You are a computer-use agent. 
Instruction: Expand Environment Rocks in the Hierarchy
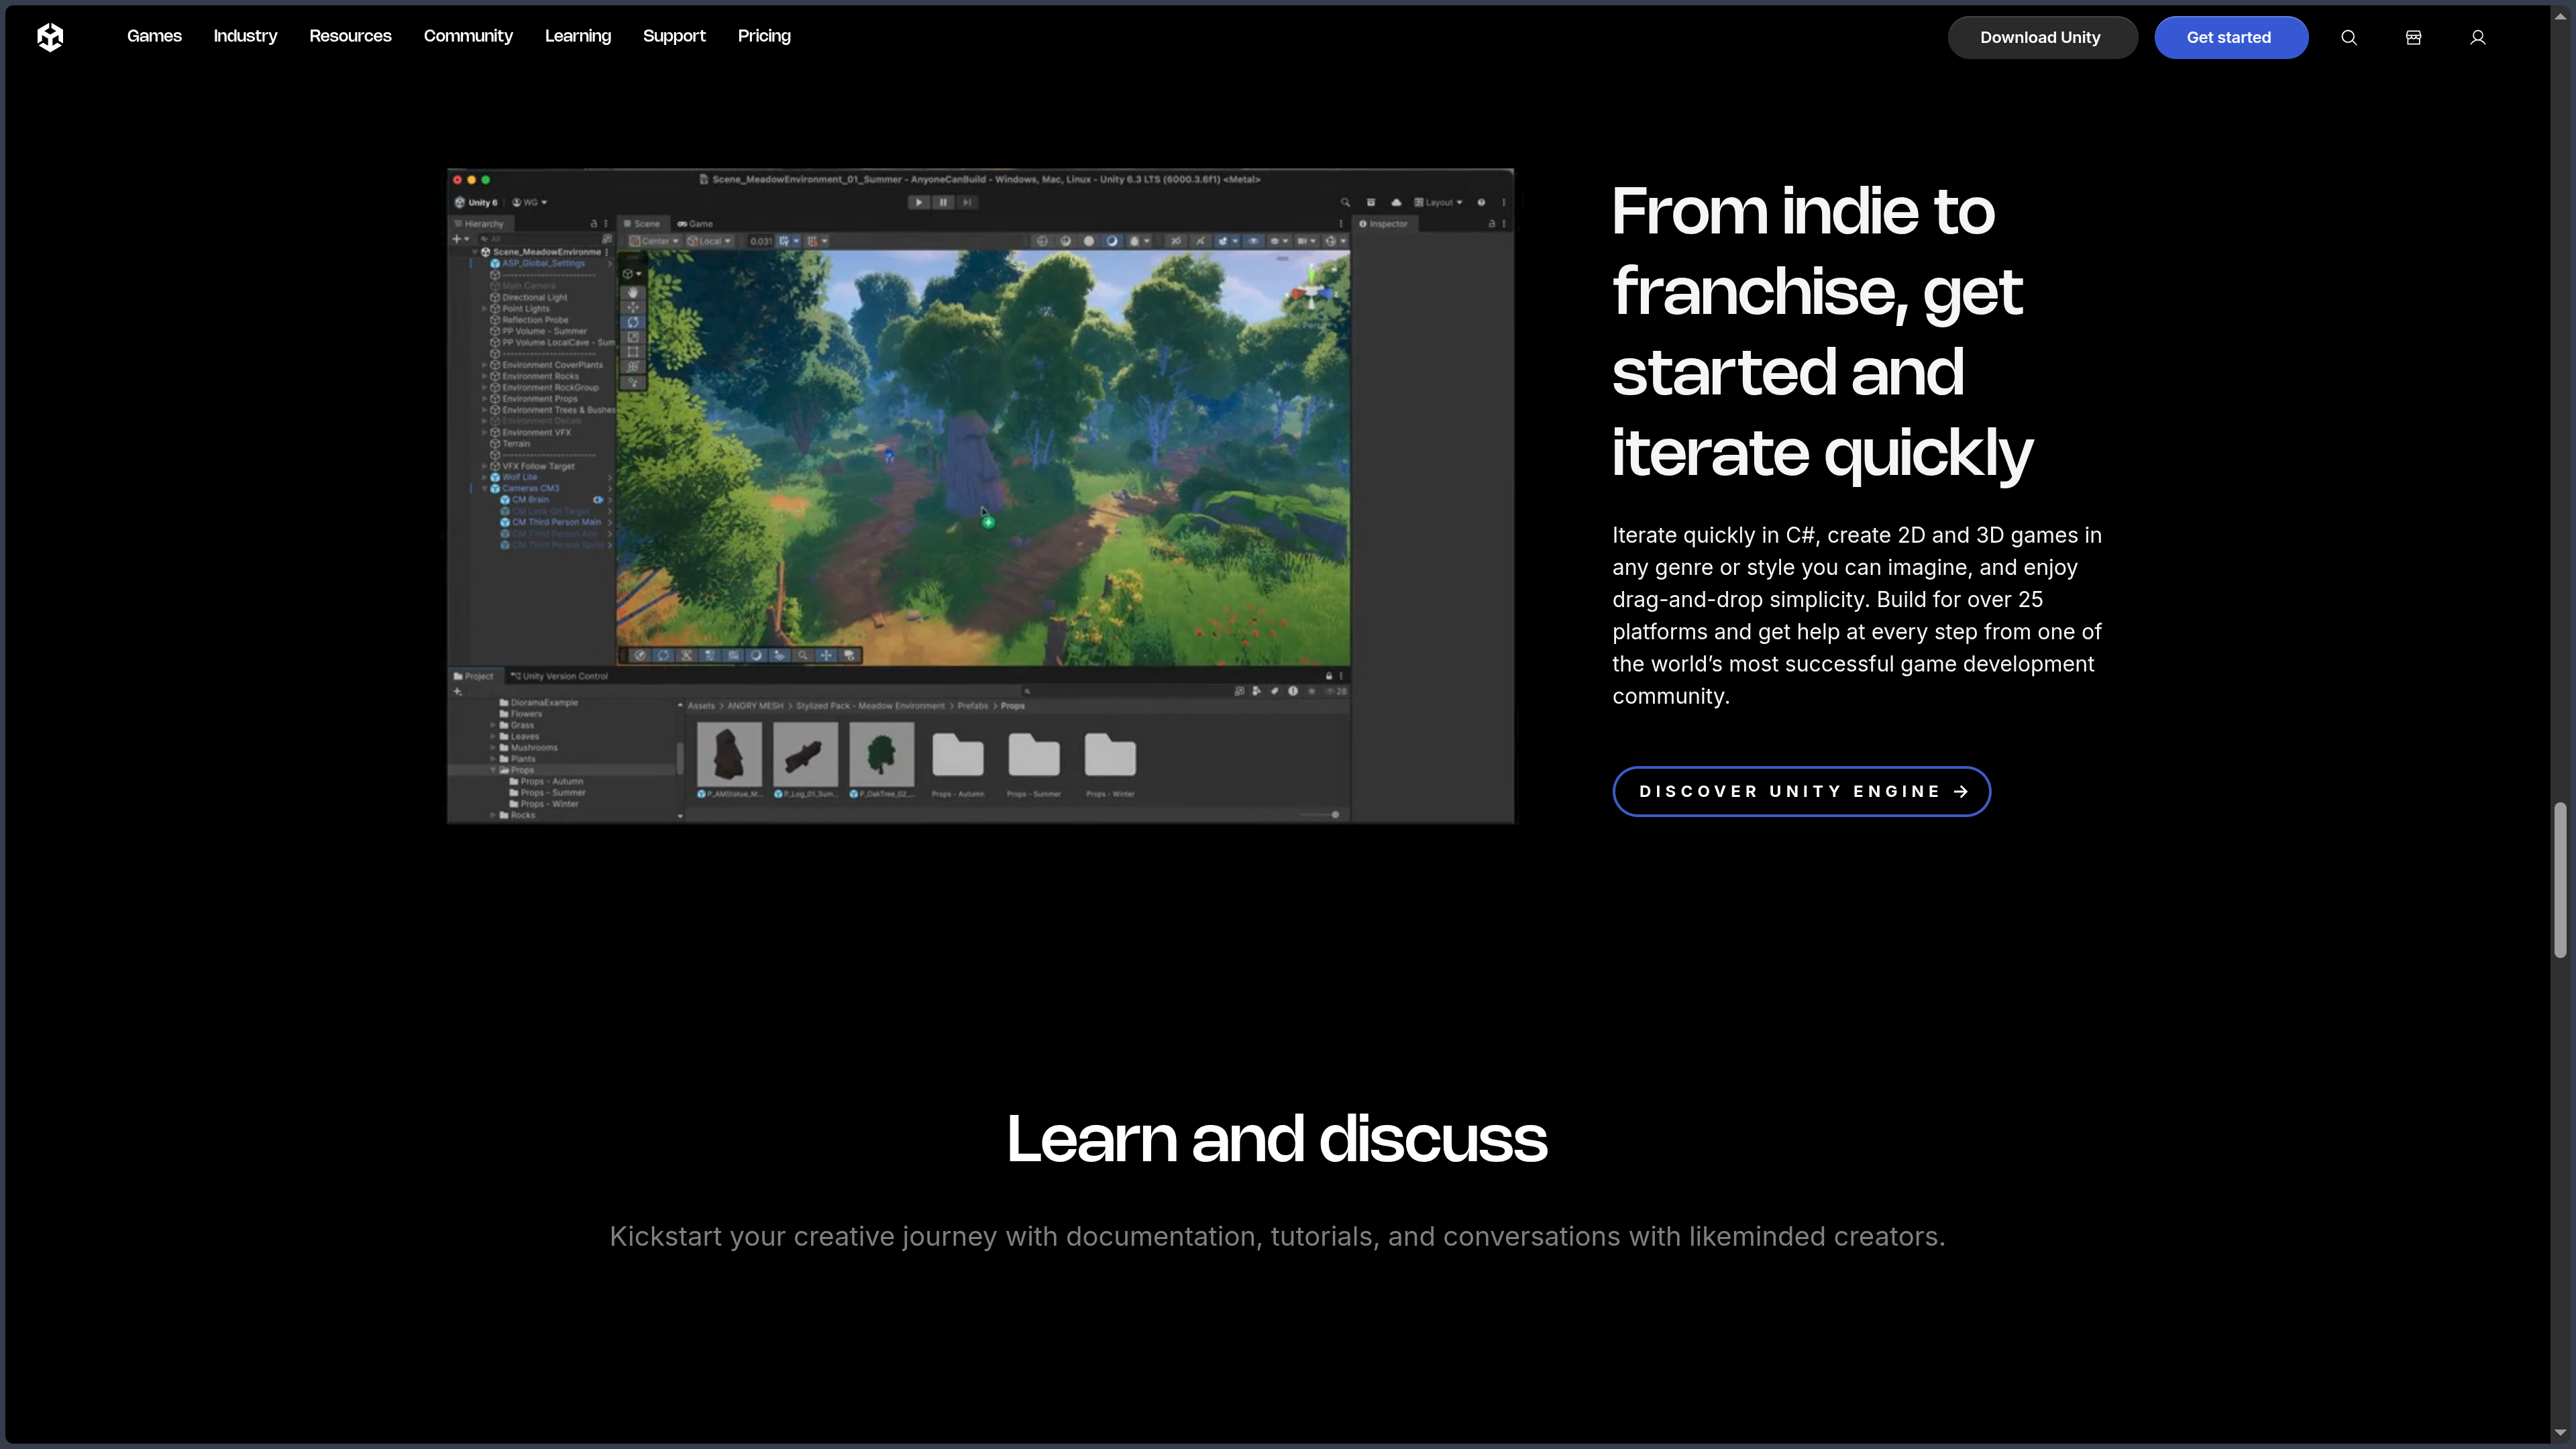point(484,376)
